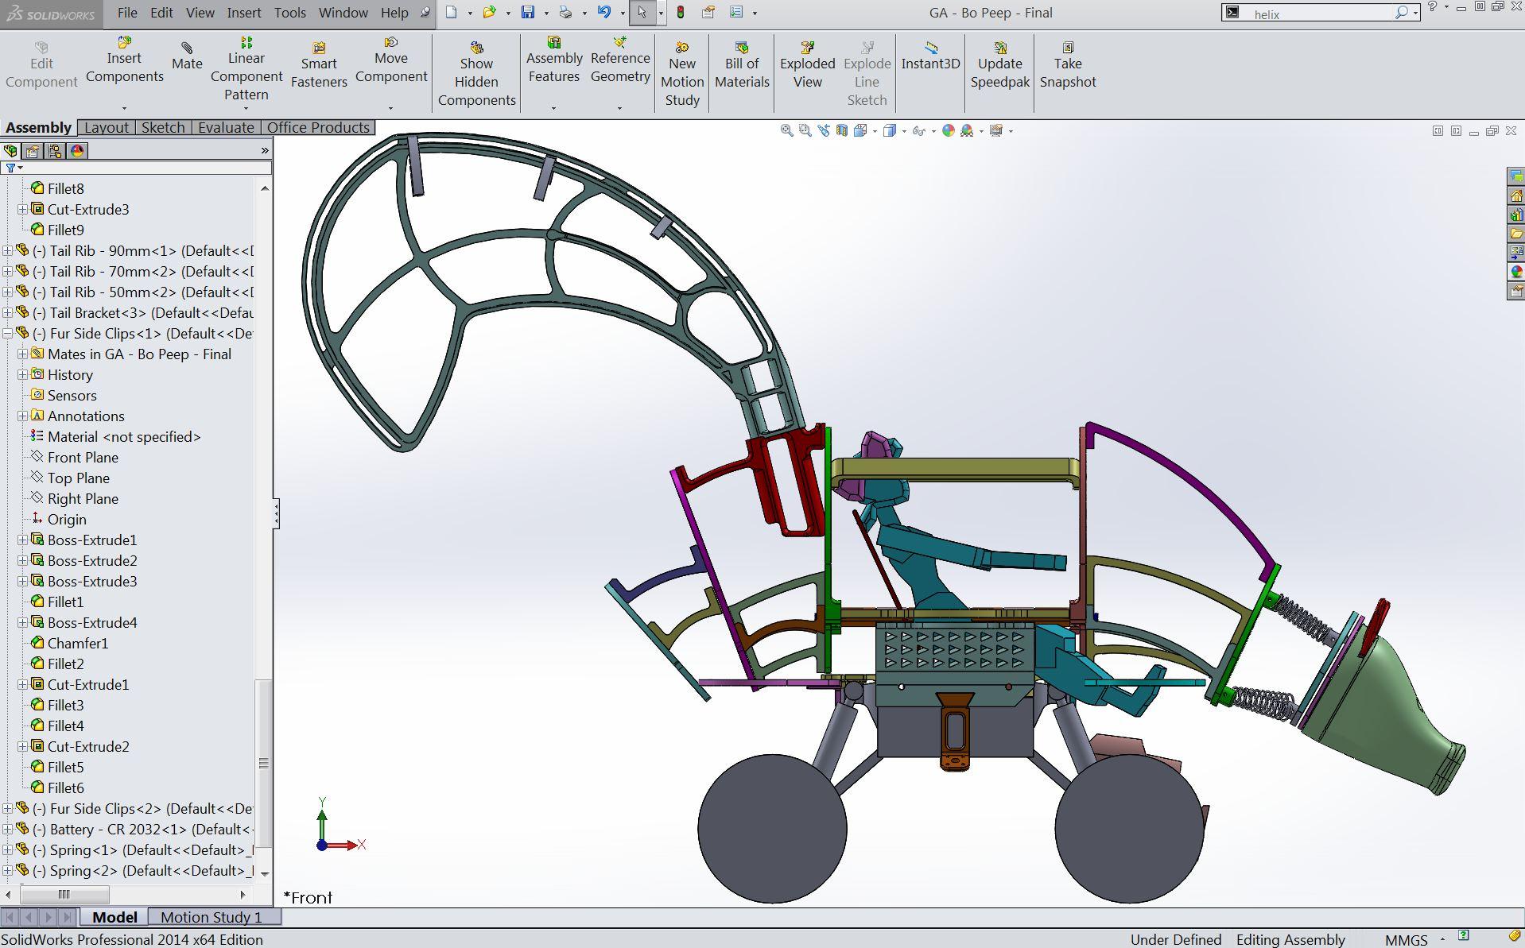Screen dimensions: 1525x948
Task: Insert a Bill of Materials
Action: [742, 64]
